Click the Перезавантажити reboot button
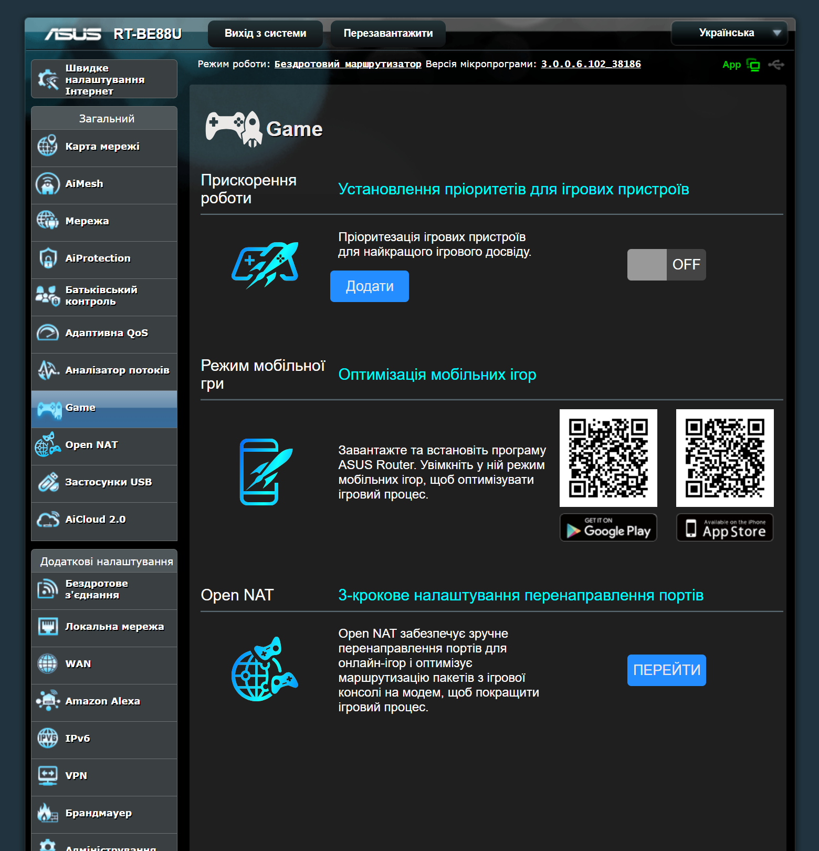Screen dimensions: 819x851 click(388, 34)
